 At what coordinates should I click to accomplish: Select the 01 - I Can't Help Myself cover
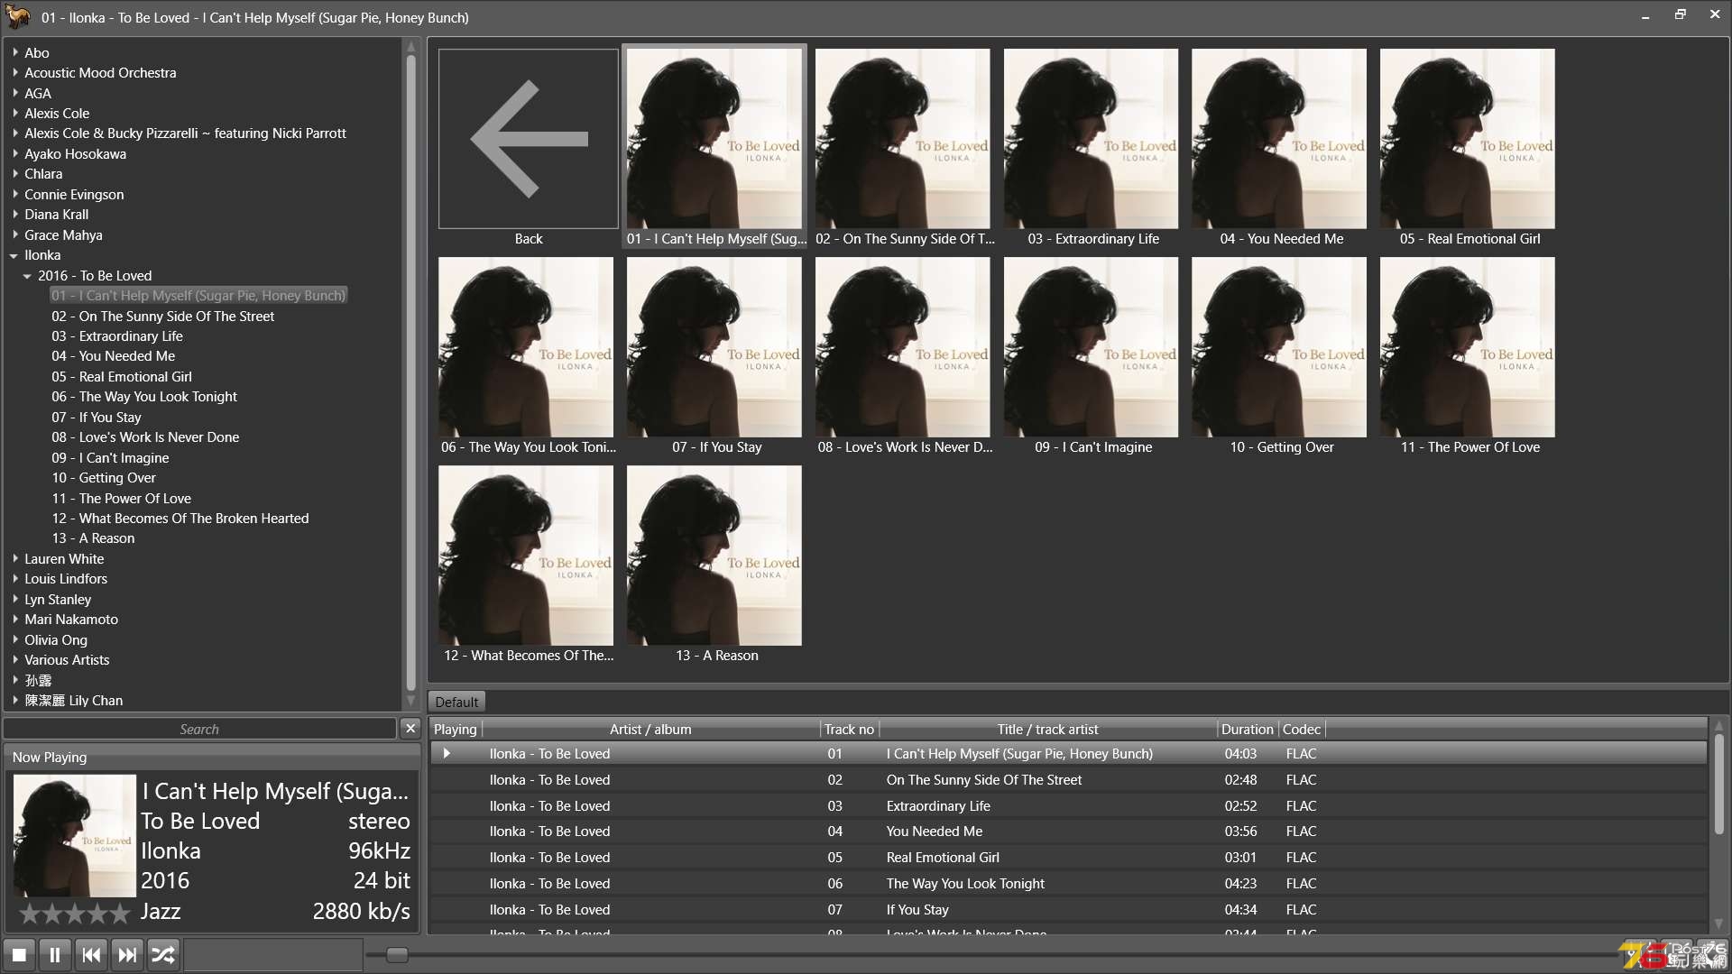pyautogui.click(x=714, y=138)
